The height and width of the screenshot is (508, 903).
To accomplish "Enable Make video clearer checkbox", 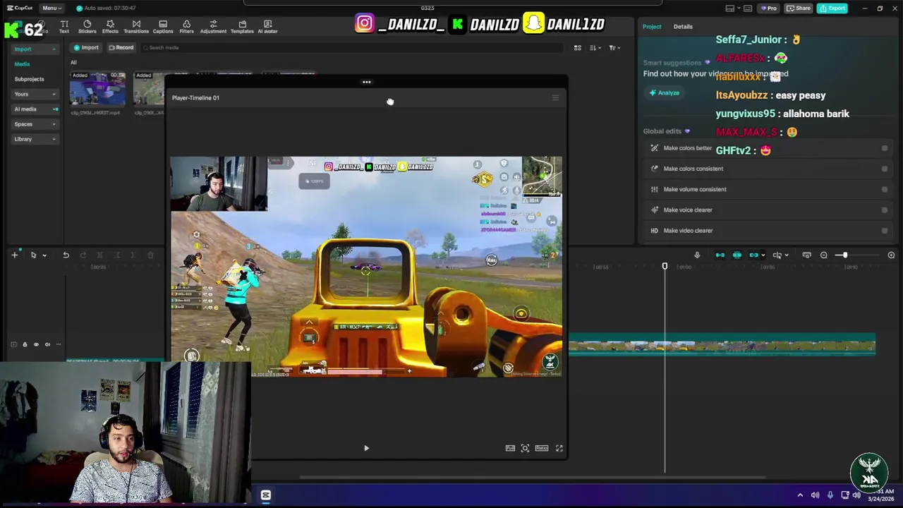I will tap(885, 230).
